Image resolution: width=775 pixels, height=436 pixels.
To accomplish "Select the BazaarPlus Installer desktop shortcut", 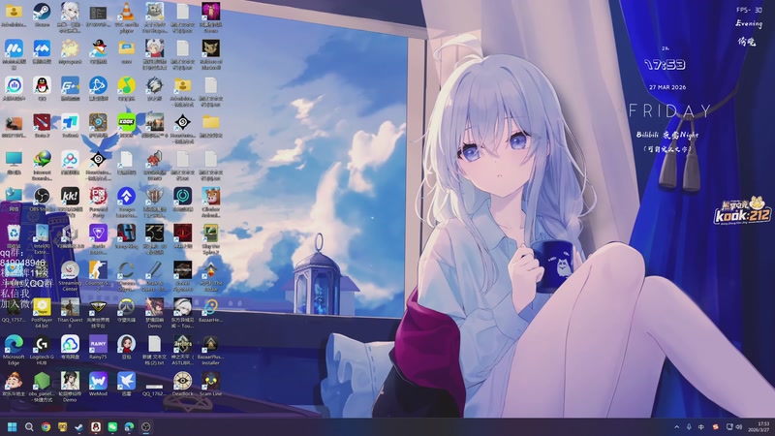I will pyautogui.click(x=210, y=350).
